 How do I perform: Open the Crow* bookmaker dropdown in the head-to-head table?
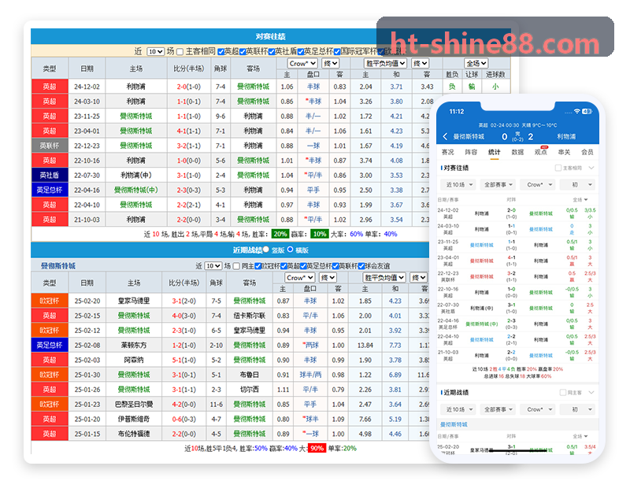tap(302, 63)
